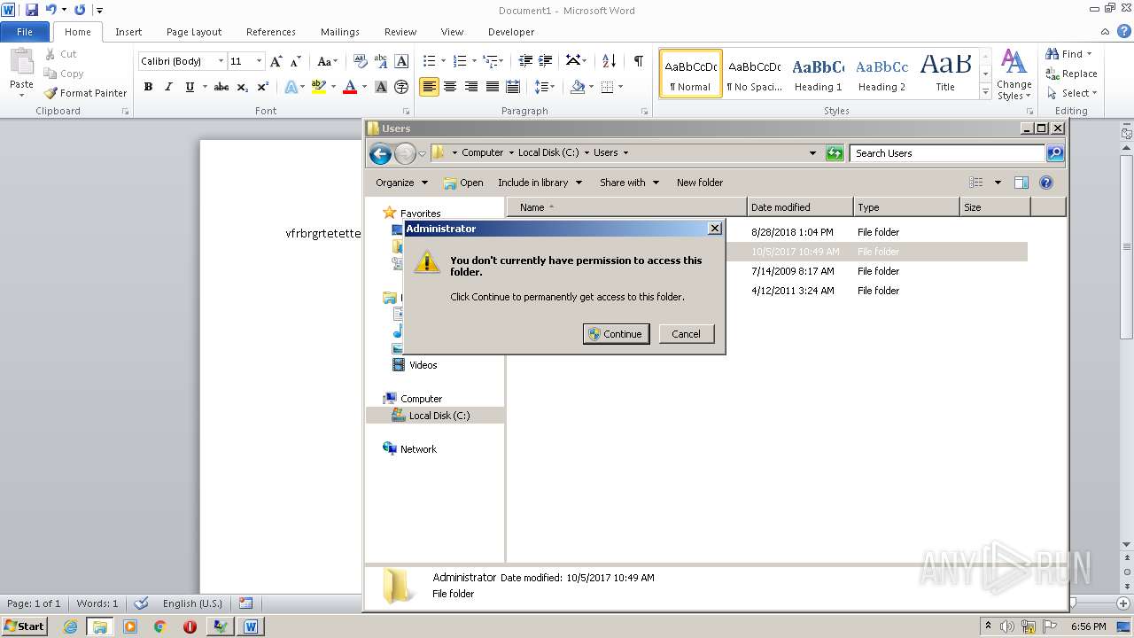
Task: Click the Save icon in Quick Access Toolbar
Action: pyautogui.click(x=32, y=10)
